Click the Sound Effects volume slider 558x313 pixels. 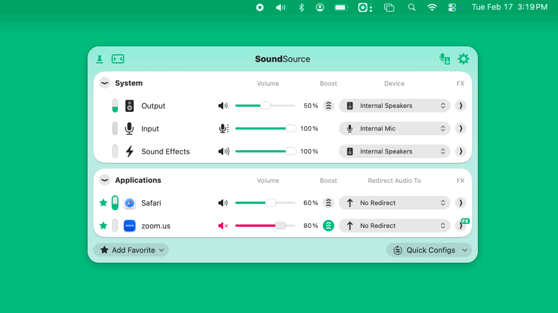pyautogui.click(x=265, y=151)
